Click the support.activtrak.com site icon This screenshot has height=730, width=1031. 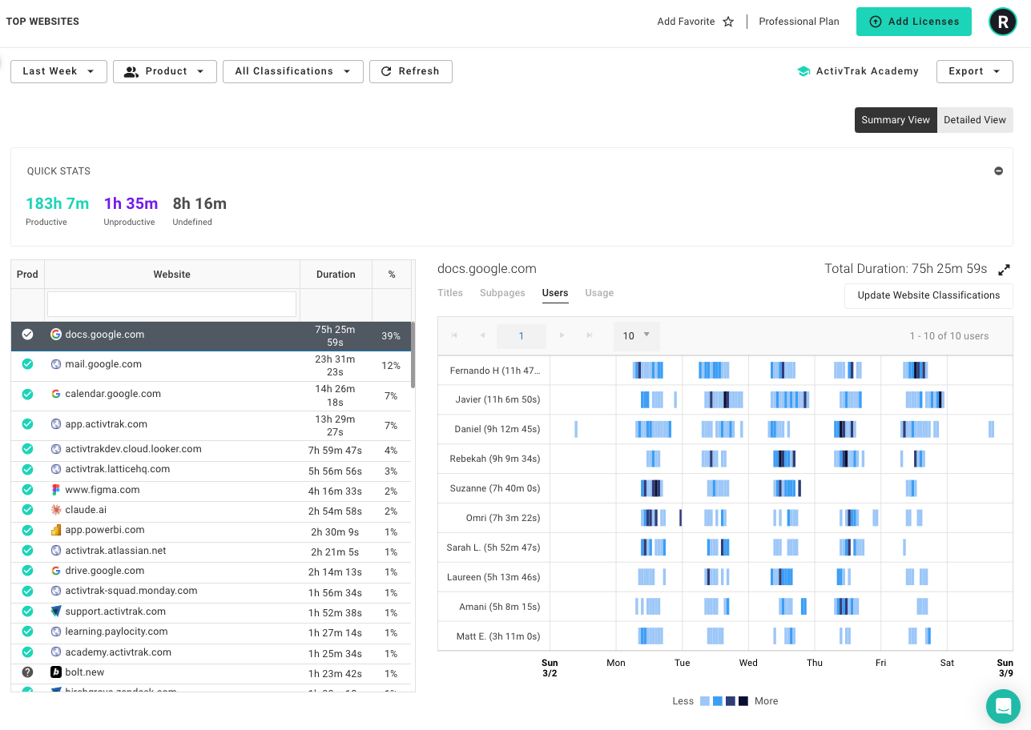pyautogui.click(x=56, y=612)
